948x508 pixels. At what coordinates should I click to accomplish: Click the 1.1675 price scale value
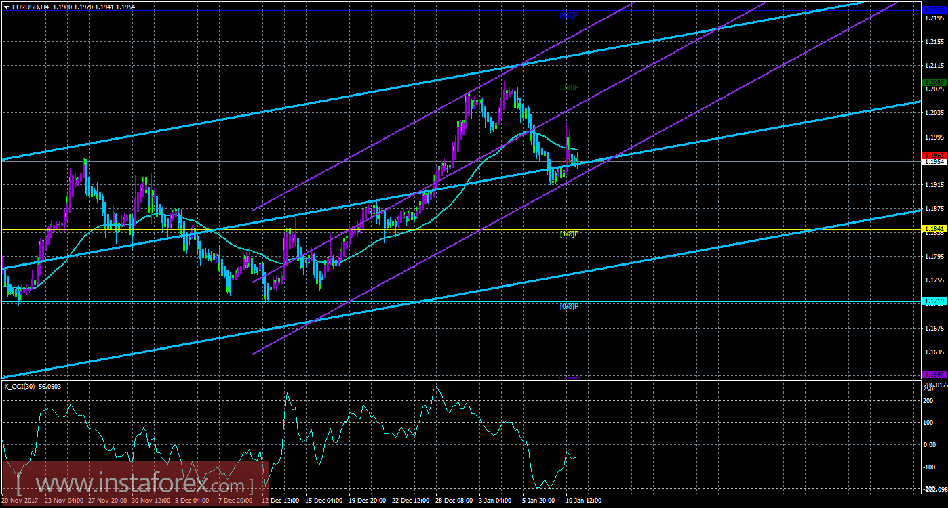934,328
